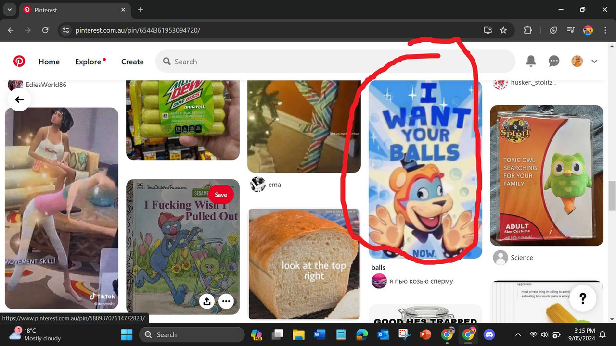Focus the Pinterest search box
This screenshot has width=616, height=346.
pos(335,62)
